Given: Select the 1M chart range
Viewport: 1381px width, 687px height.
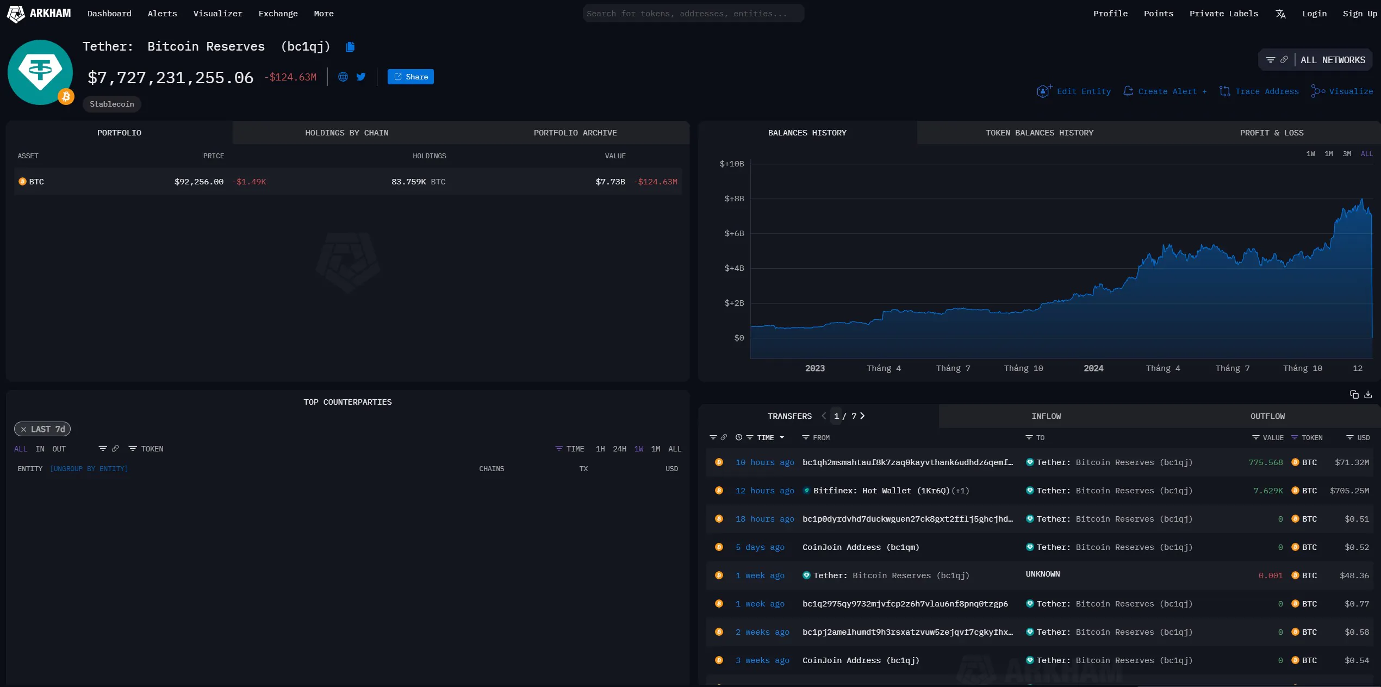Looking at the screenshot, I should [x=1328, y=154].
